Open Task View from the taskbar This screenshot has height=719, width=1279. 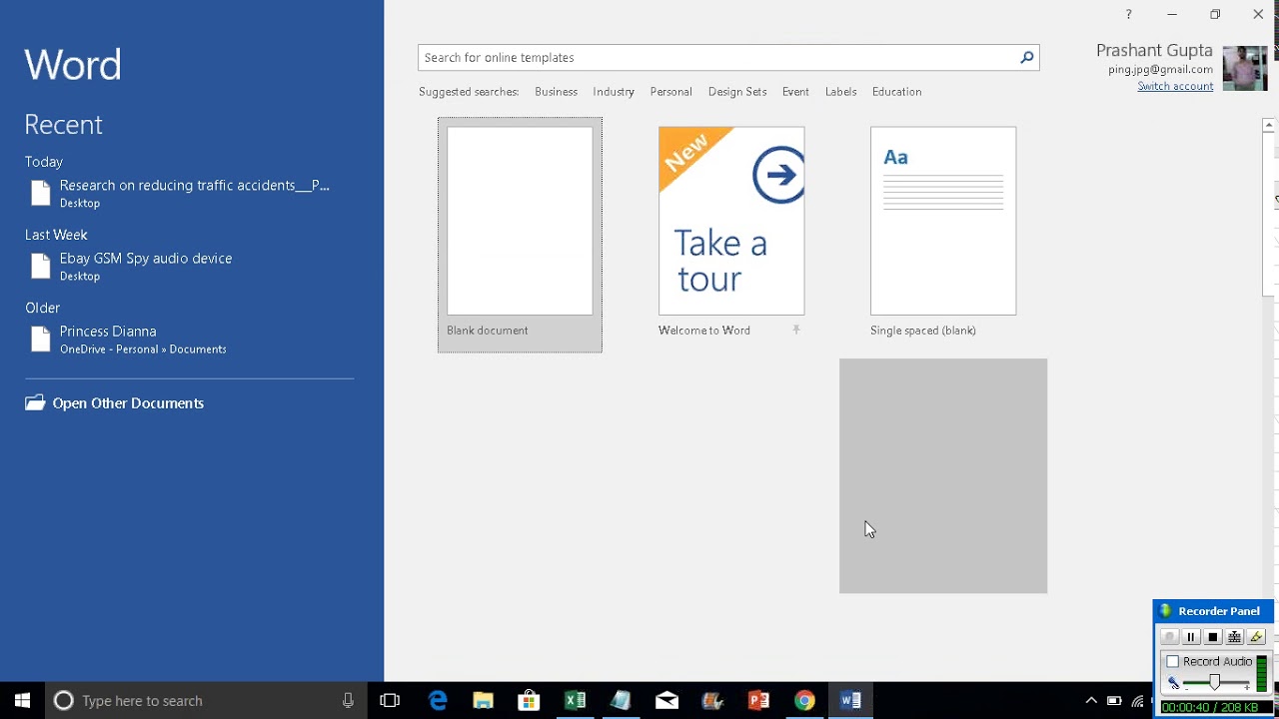(x=390, y=700)
